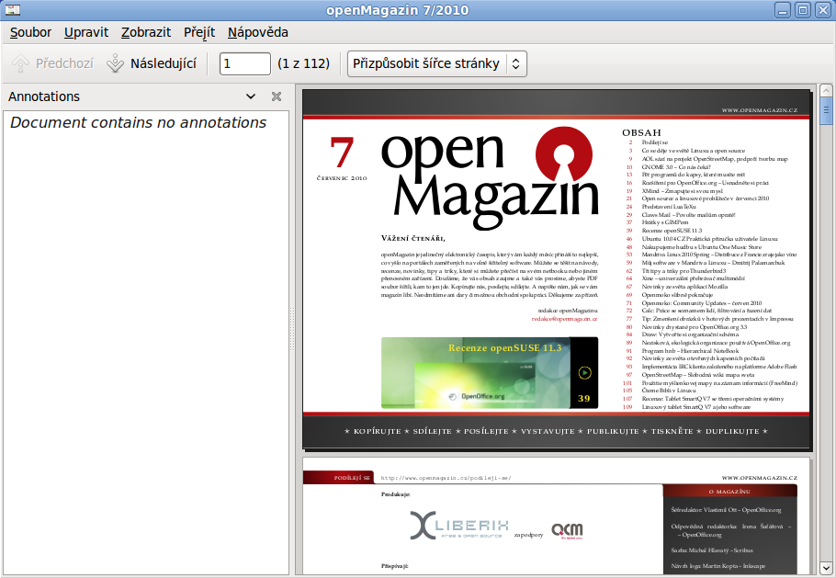Click the banner page number 39
Viewport: 836px width, 578px height.
point(583,398)
